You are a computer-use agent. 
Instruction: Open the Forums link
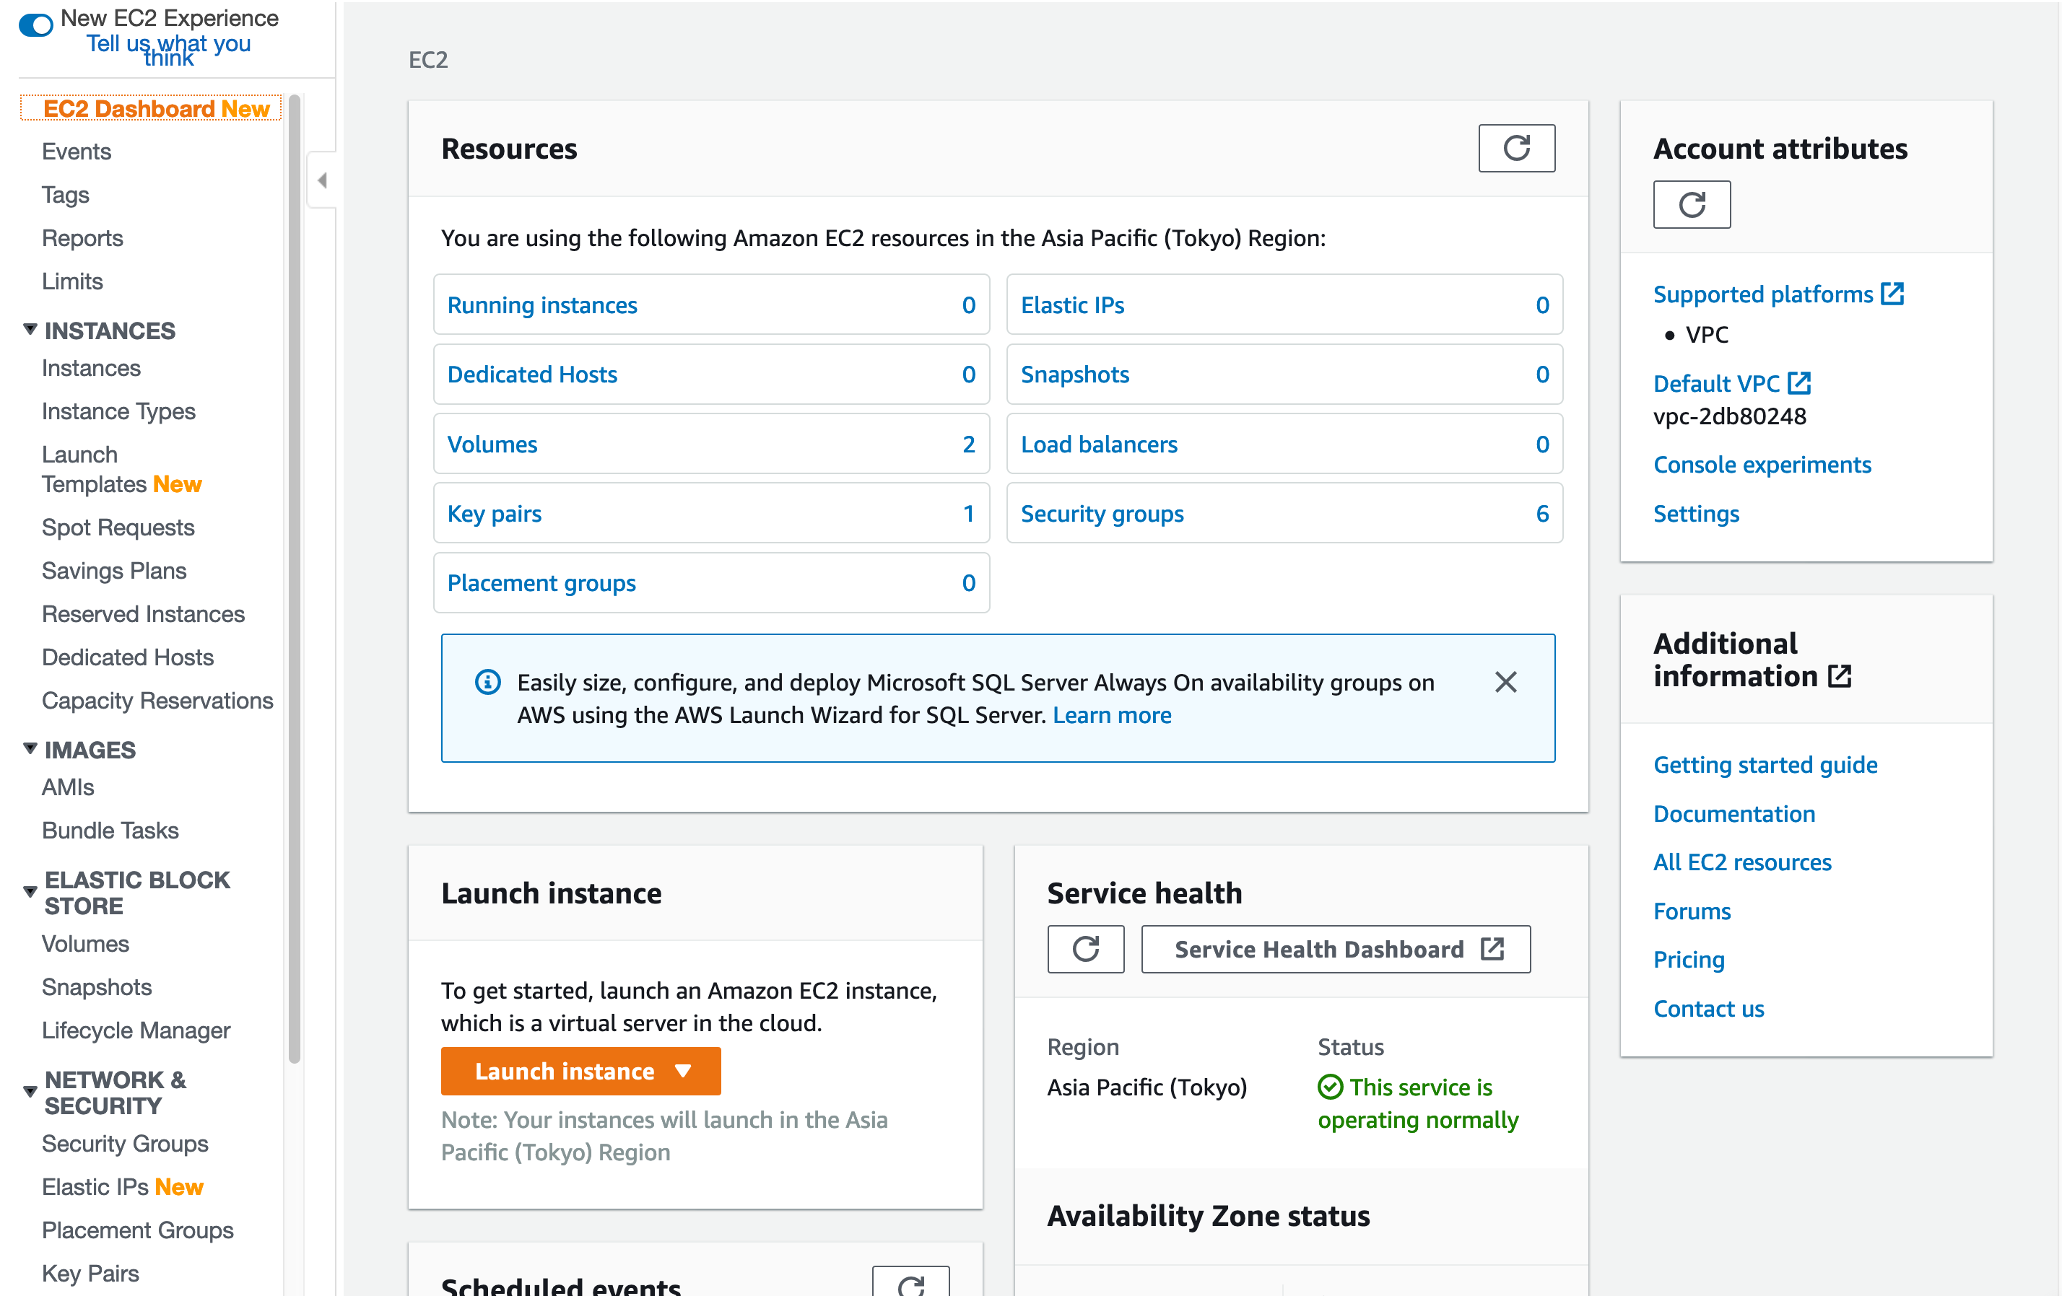1691,911
